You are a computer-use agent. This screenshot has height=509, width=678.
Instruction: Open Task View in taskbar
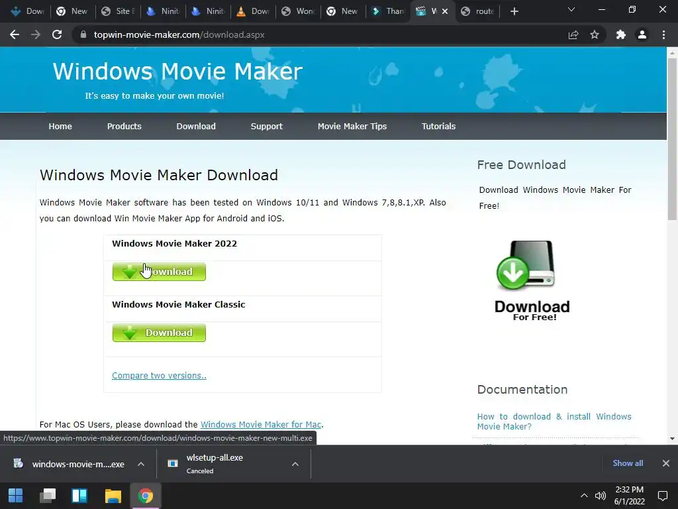pyautogui.click(x=48, y=496)
